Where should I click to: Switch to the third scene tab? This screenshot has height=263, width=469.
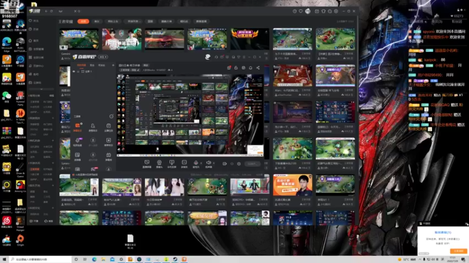(x=101, y=65)
